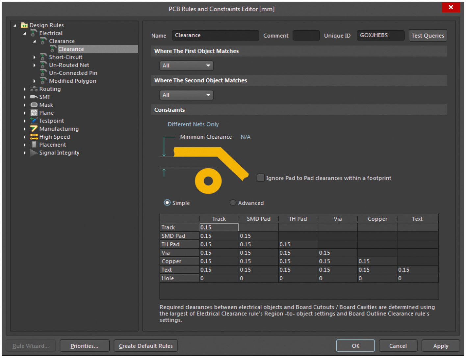Click the Create Default Rules button
This screenshot has height=358, width=466.
pyautogui.click(x=146, y=346)
